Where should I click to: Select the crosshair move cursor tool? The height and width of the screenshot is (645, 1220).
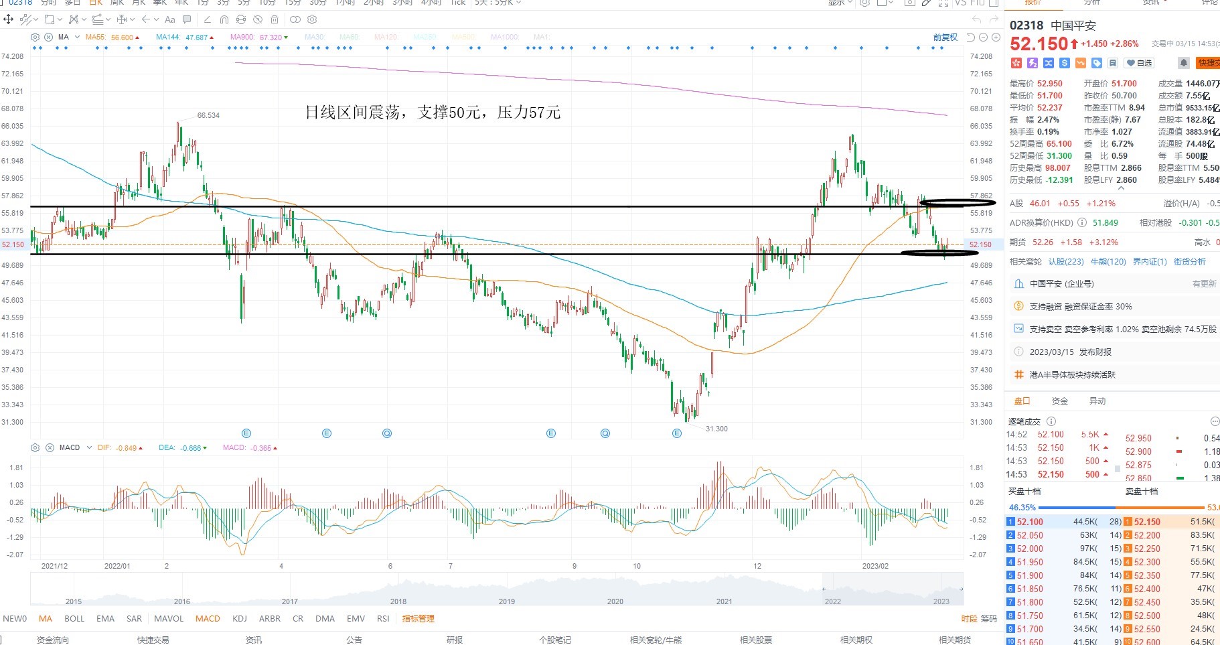9,19
